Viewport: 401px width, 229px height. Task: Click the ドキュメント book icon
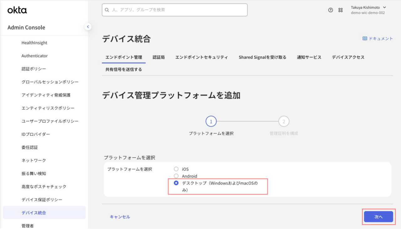coord(365,39)
